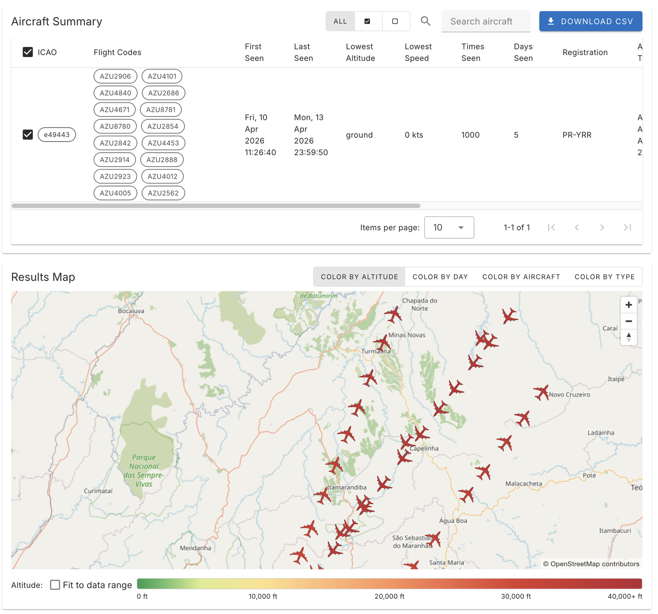
Task: Uncheck the e49443 row checkbox
Action: tap(28, 135)
